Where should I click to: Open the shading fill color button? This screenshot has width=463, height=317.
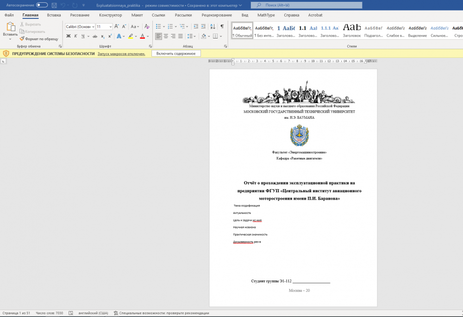(203, 36)
